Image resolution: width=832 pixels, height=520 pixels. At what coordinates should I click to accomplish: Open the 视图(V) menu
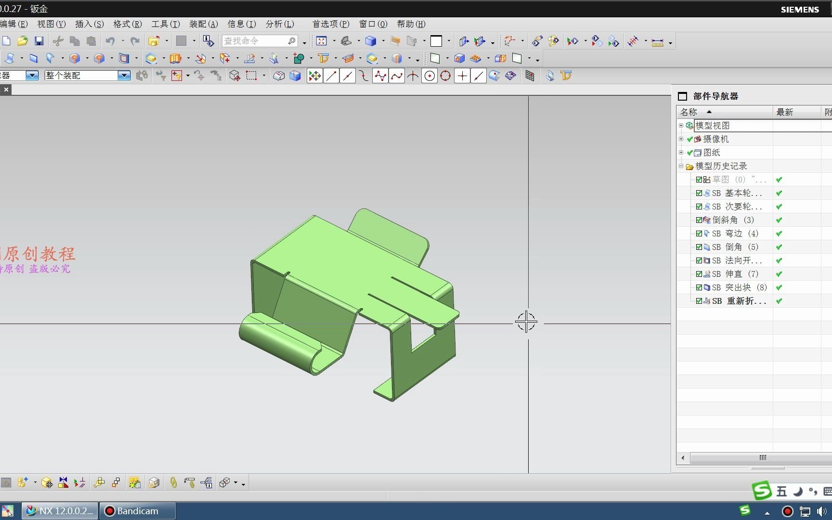tap(52, 24)
